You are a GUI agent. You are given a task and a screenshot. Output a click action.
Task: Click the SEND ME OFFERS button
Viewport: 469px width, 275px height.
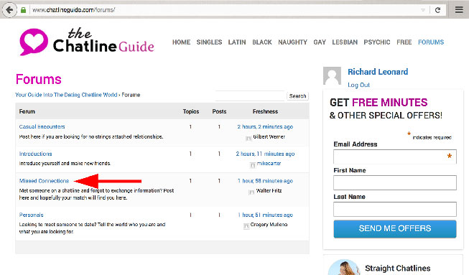[395, 228]
